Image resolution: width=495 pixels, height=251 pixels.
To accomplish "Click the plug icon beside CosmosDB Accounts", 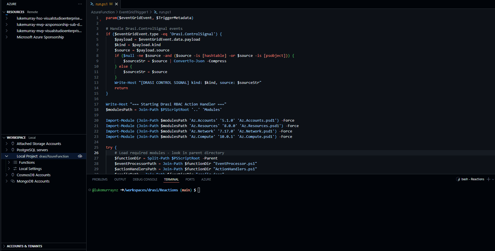I will pos(13,175).
